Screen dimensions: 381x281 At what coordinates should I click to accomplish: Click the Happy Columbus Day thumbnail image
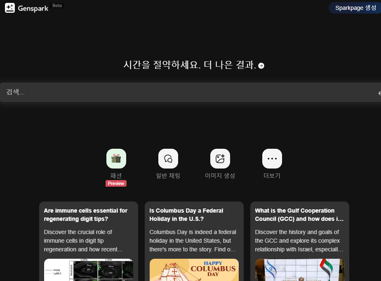(x=194, y=270)
